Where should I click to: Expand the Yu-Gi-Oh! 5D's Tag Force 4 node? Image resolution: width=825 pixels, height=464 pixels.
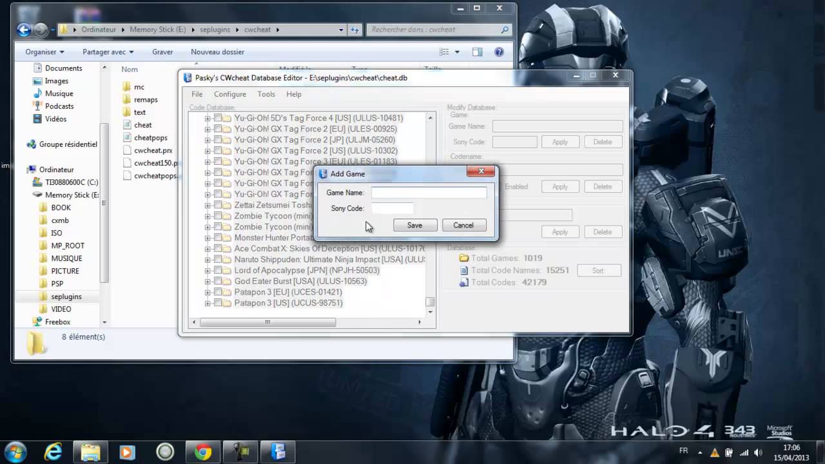[x=208, y=119]
